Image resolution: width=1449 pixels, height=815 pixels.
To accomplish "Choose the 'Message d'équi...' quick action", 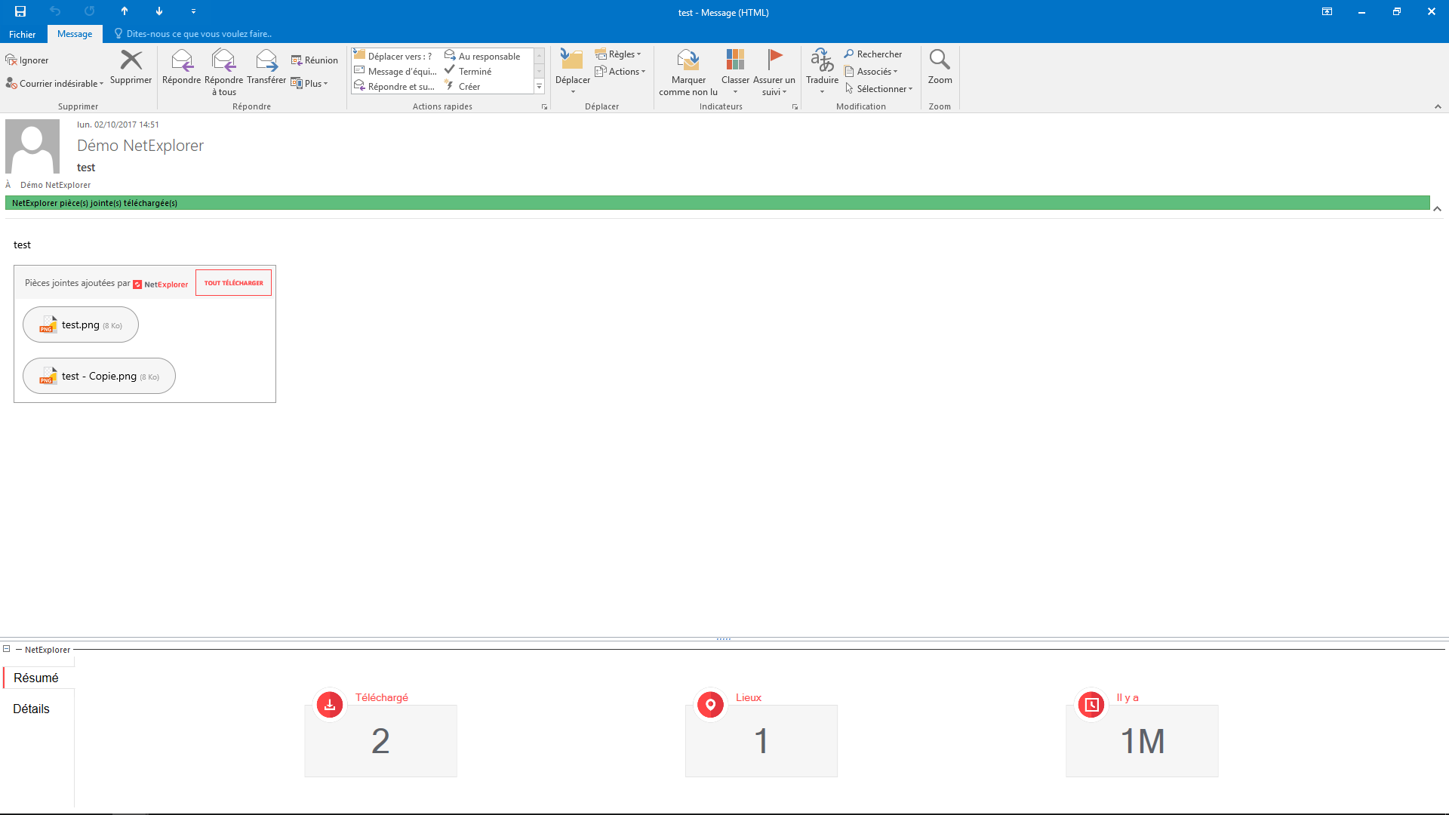I will (x=395, y=71).
